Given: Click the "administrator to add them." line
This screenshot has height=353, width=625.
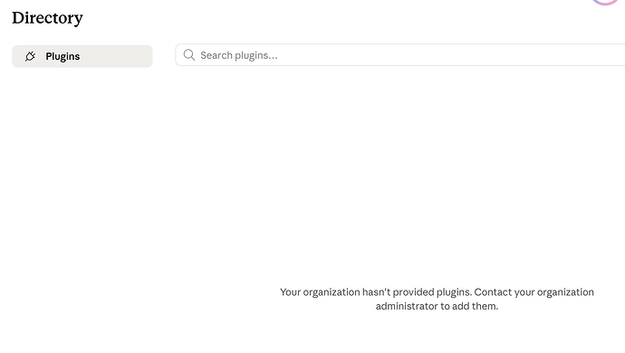Looking at the screenshot, I should pos(437,306).
